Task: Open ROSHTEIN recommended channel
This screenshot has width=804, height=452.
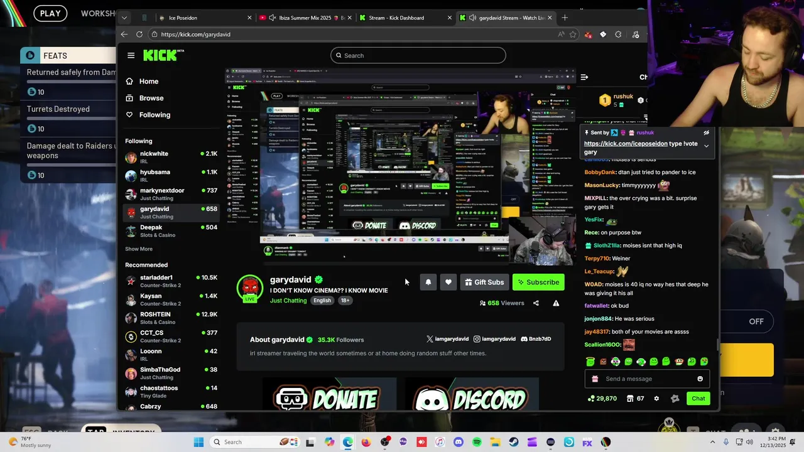Action: point(171,318)
